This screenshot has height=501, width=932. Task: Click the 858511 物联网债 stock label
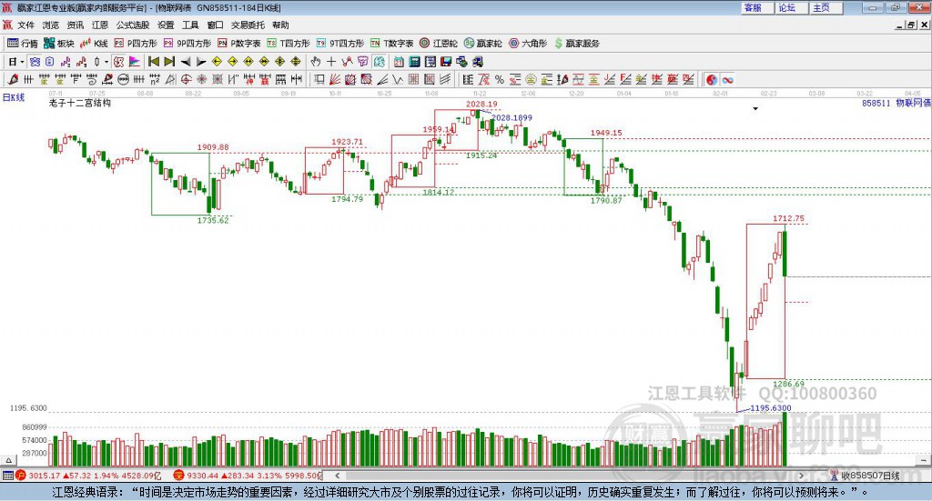click(x=897, y=103)
